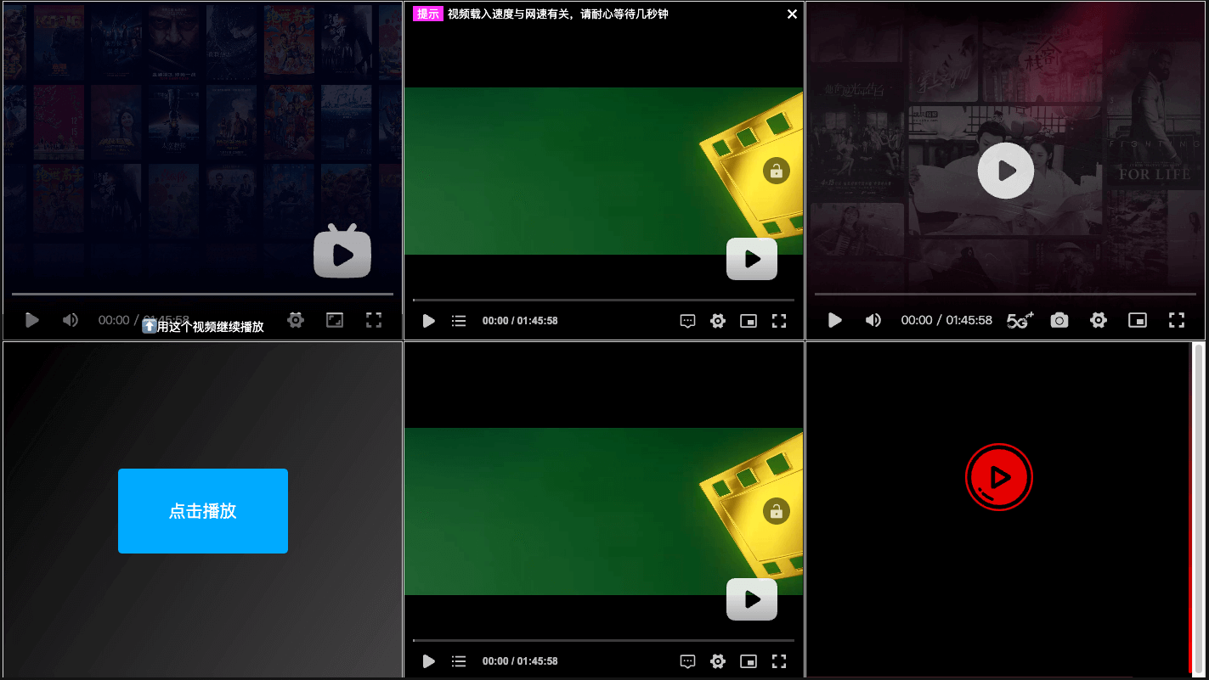Take a screenshot with the camera icon
The width and height of the screenshot is (1209, 680).
tap(1059, 320)
